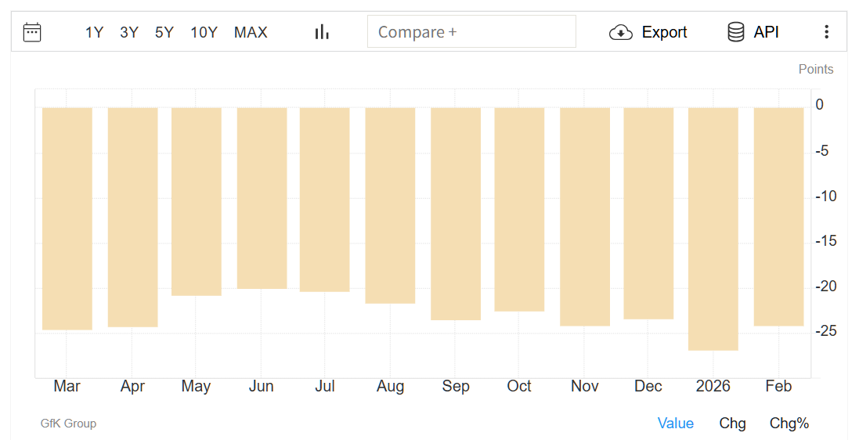Switch to the Chg% display mode
The image size is (859, 440).
pyautogui.click(x=789, y=424)
